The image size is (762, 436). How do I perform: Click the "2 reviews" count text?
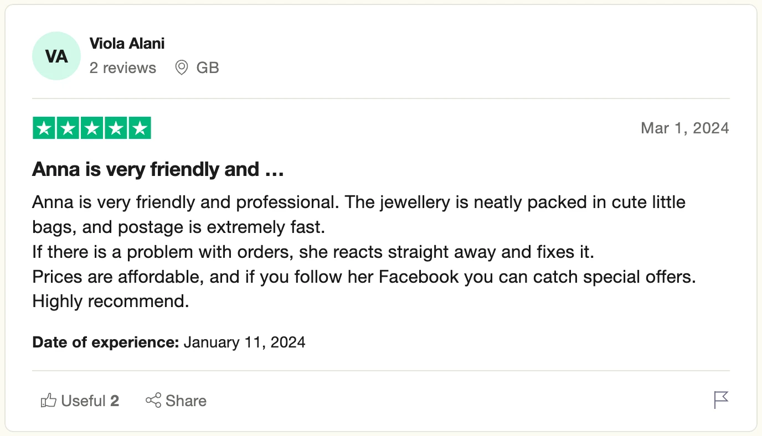coord(123,68)
